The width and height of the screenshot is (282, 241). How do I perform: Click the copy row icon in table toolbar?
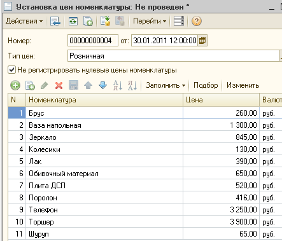coord(30,85)
